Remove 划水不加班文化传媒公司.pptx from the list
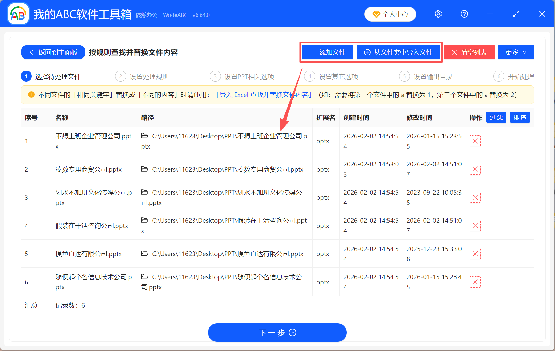Image resolution: width=555 pixels, height=351 pixels. pos(475,197)
